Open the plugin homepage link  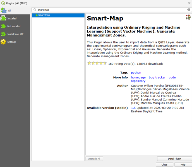coord(138,77)
